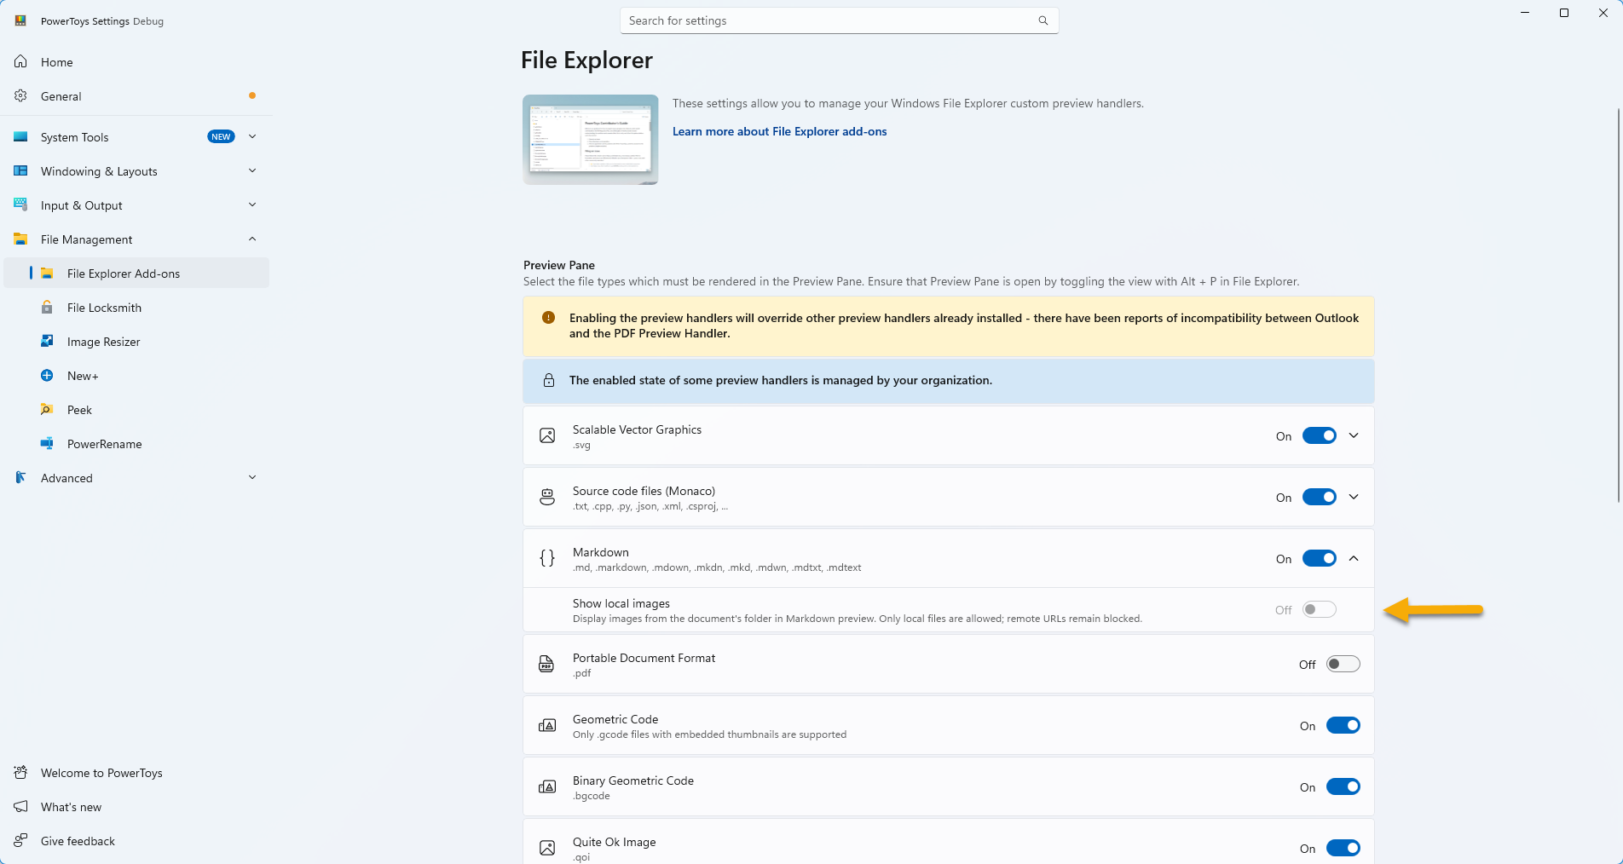Switch off Quite Ok Image toggle

point(1343,848)
